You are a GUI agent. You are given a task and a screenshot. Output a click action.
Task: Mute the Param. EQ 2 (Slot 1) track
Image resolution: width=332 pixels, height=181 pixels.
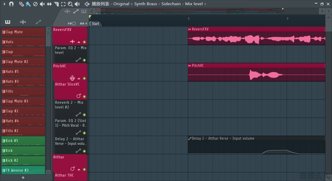coord(84,133)
